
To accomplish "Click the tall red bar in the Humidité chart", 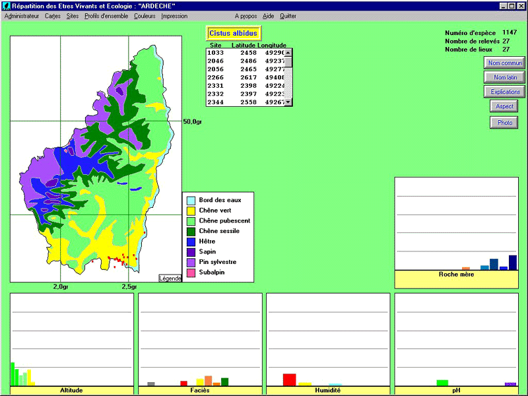I will (x=288, y=379).
